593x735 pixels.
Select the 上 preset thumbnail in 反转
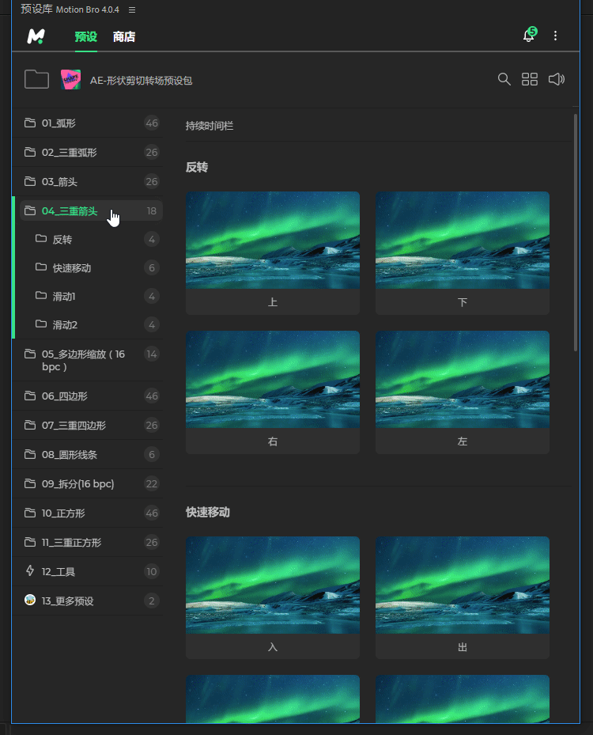point(273,240)
